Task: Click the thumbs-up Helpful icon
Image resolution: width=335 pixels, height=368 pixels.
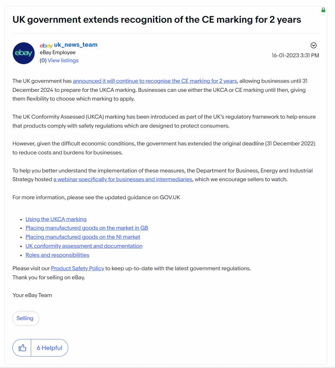Action: point(22,347)
